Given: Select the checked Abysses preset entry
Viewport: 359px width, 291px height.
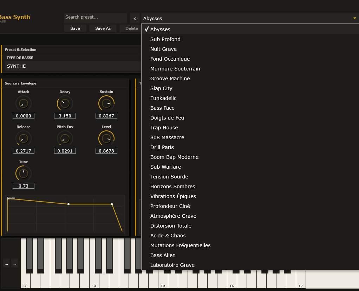Looking at the screenshot, I should point(160,29).
